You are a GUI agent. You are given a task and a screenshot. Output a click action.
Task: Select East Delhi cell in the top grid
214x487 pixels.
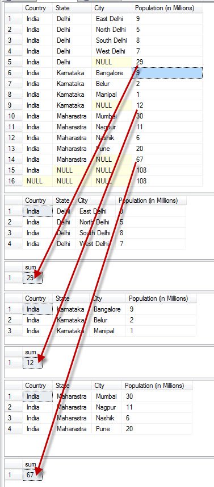click(x=112, y=19)
